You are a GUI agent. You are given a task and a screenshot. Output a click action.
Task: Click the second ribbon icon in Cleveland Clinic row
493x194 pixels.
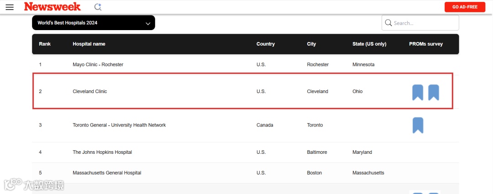pyautogui.click(x=434, y=93)
